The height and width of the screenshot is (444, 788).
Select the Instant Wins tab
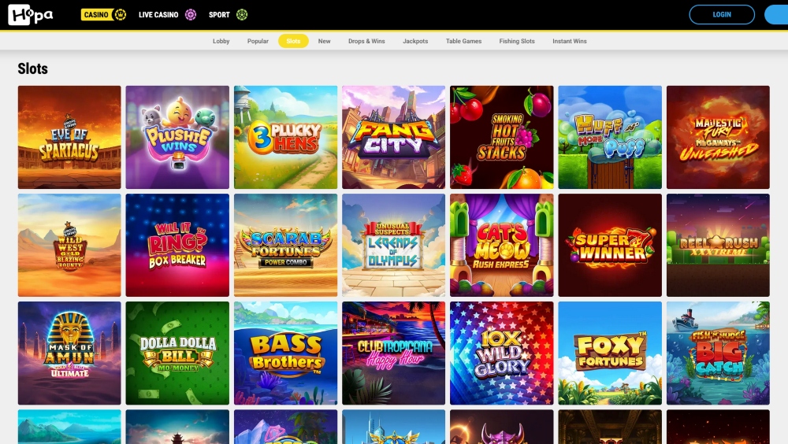[569, 41]
